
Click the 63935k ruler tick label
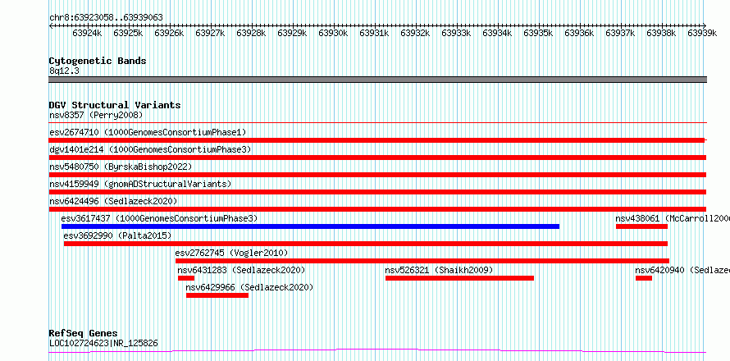(537, 33)
